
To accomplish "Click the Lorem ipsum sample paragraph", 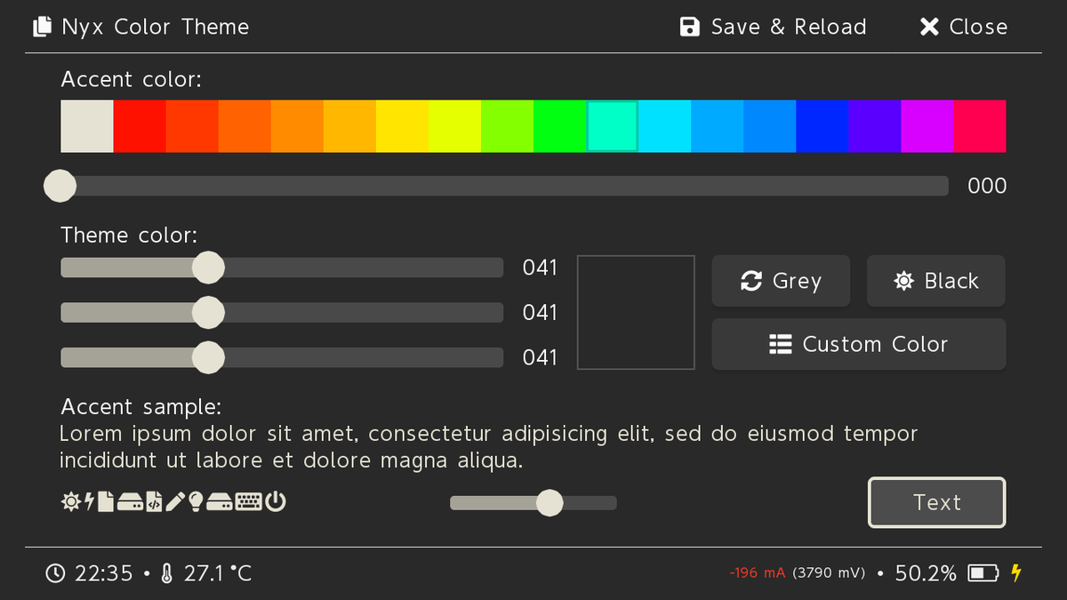I will [488, 447].
